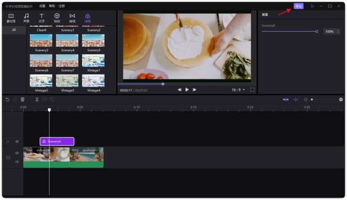Select the Vintage3 filter thumbnail
The image size is (347, 200).
pos(67,80)
